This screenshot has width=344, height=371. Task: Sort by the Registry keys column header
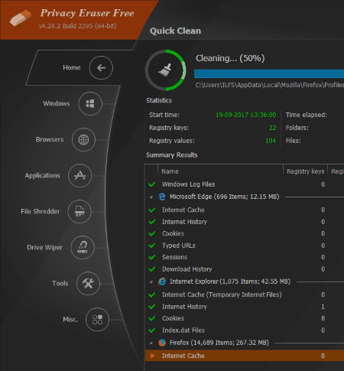click(x=305, y=171)
